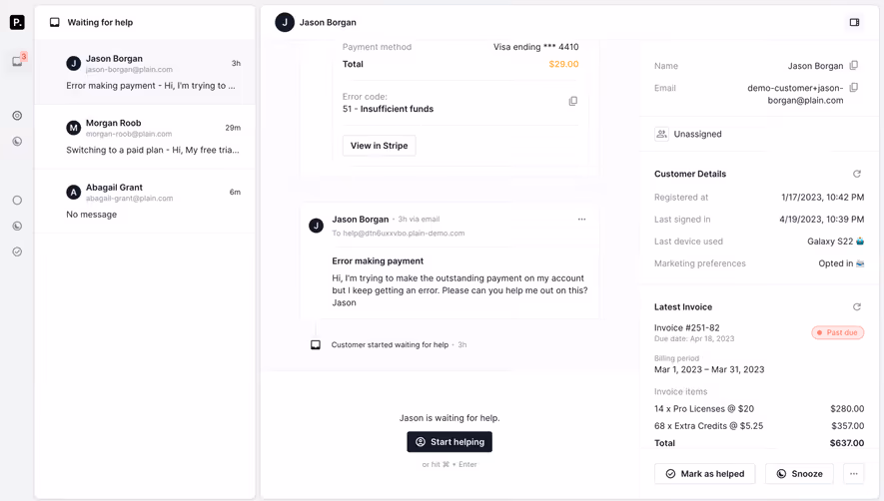Copy the error code 51 text
This screenshot has height=501, width=884.
(x=572, y=102)
